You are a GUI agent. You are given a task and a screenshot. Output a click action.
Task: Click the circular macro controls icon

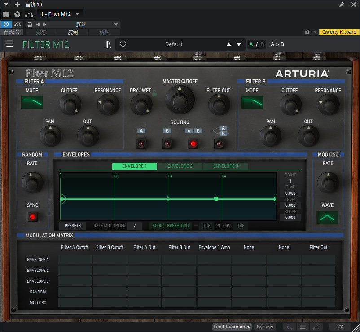point(17,14)
